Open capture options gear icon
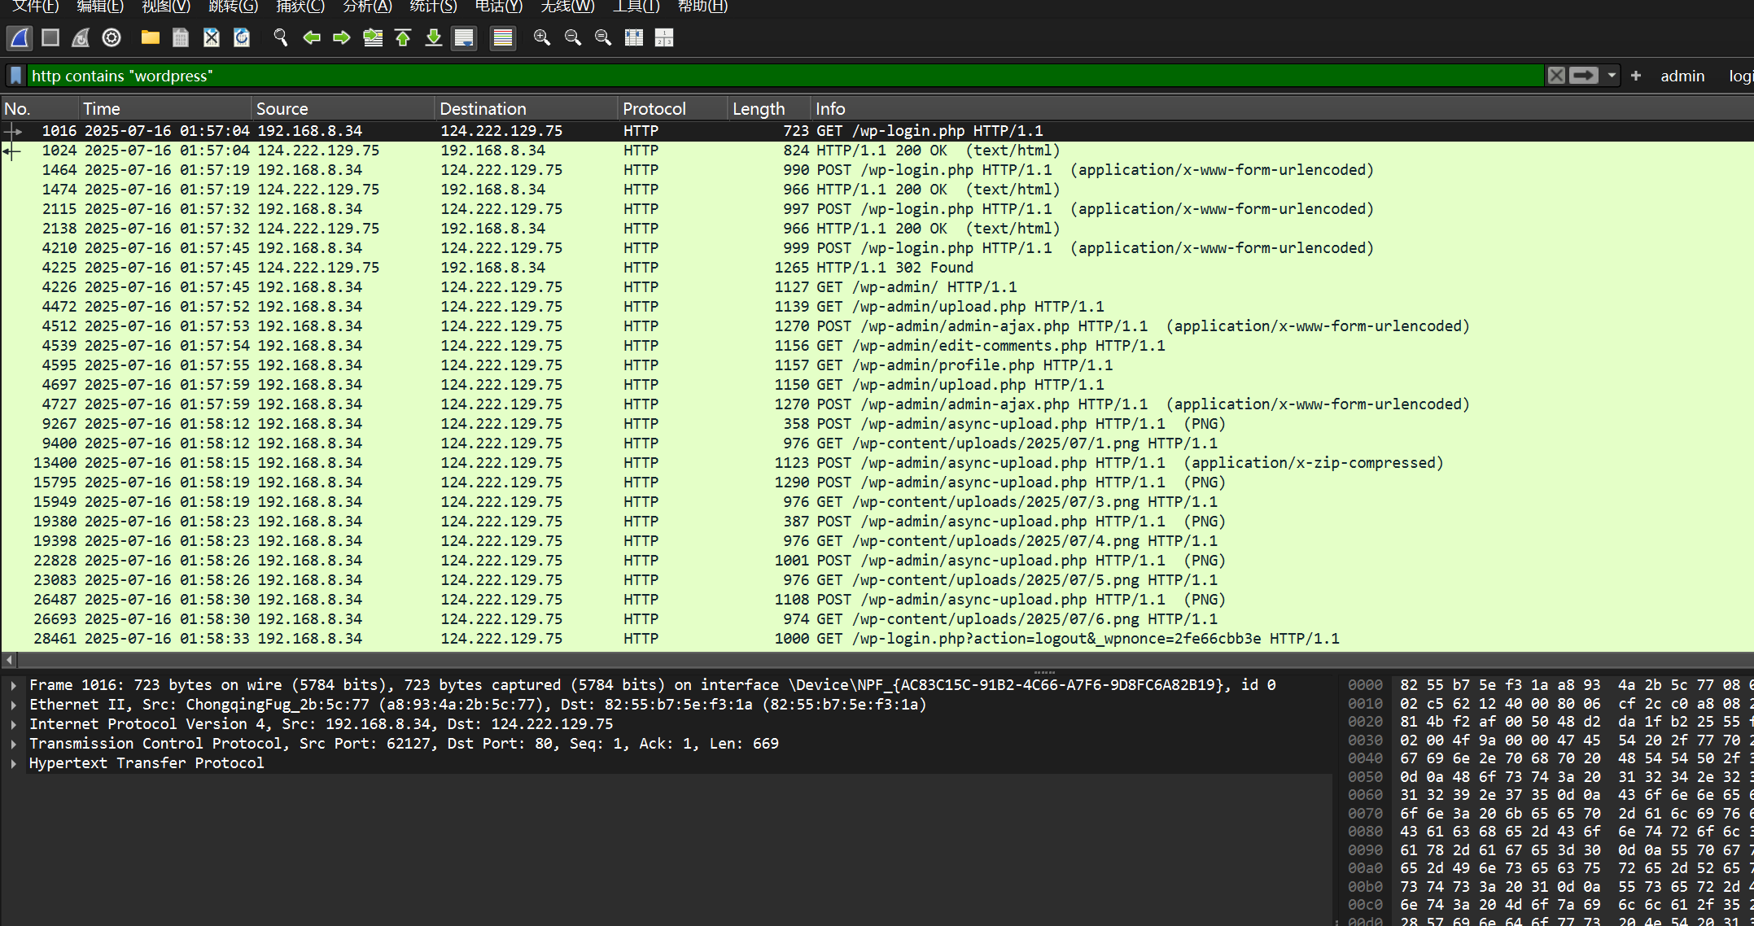This screenshot has height=926, width=1754. point(112,37)
